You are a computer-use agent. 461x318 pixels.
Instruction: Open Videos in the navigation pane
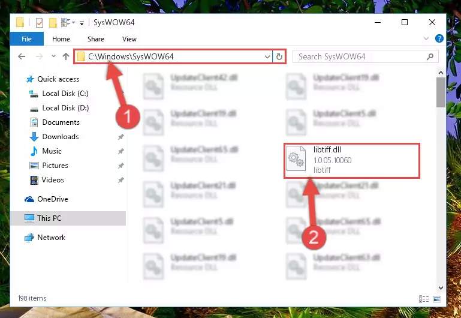point(53,180)
